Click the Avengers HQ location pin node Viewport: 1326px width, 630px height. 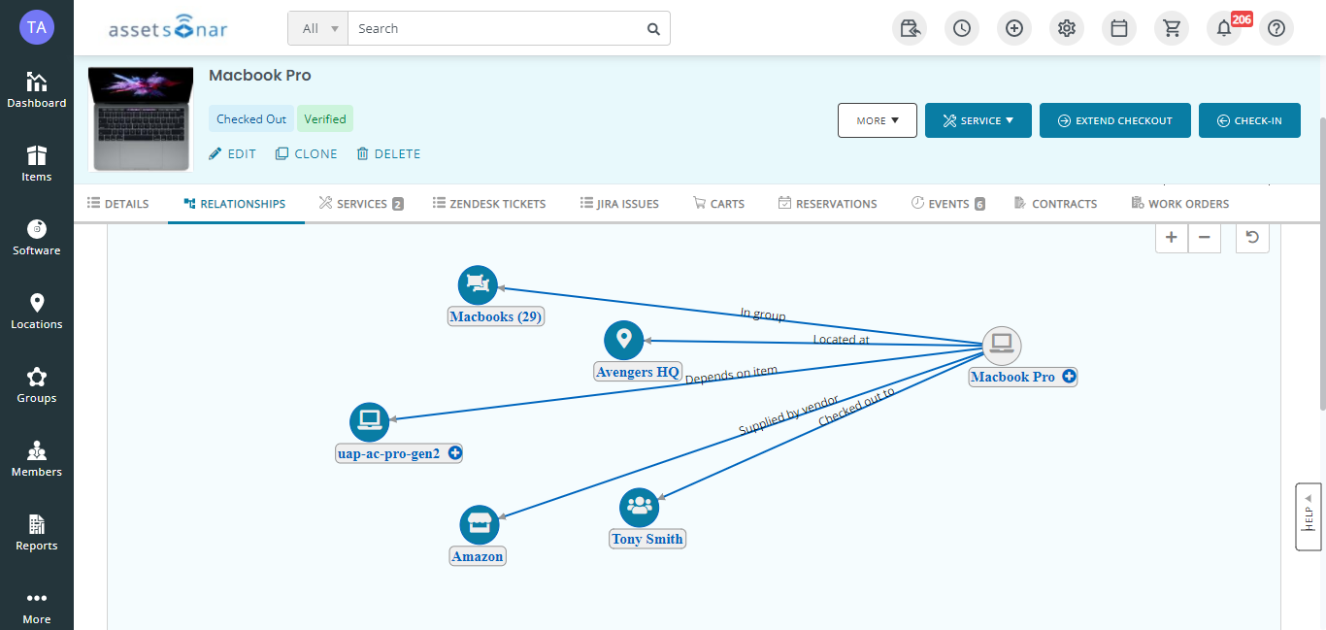[x=624, y=341]
